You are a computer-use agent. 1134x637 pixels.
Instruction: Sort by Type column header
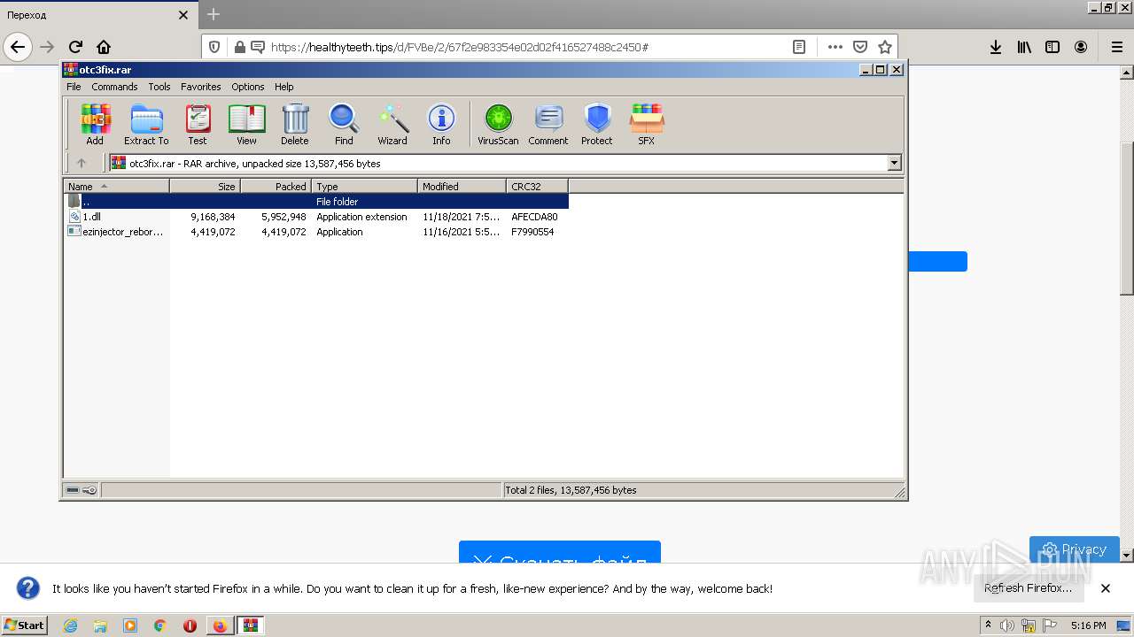pos(364,187)
